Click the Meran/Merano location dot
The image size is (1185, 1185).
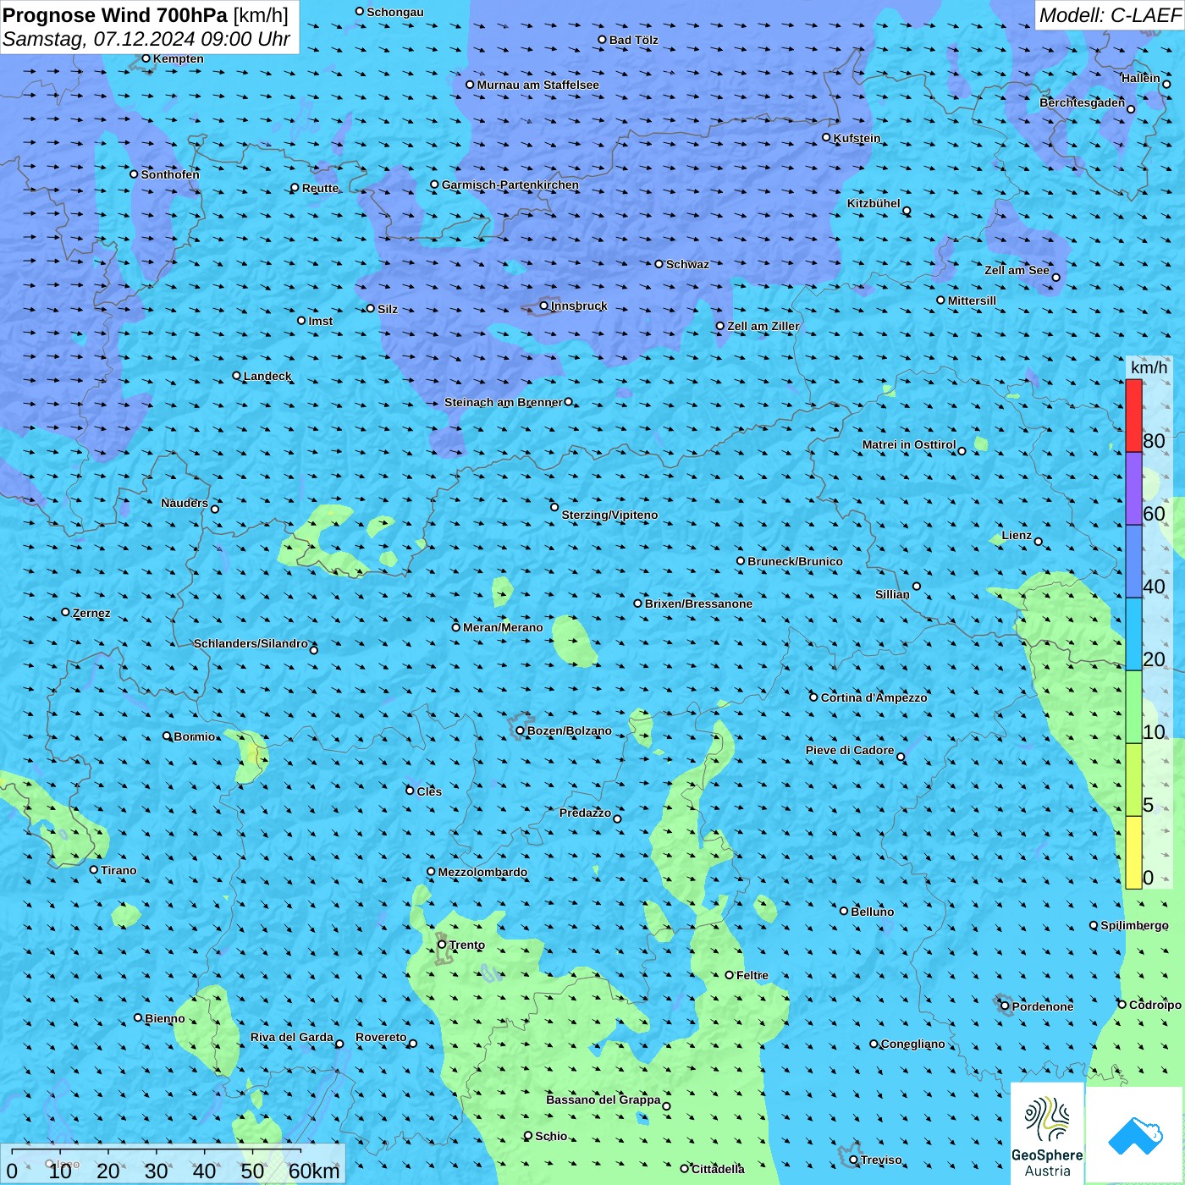(455, 627)
